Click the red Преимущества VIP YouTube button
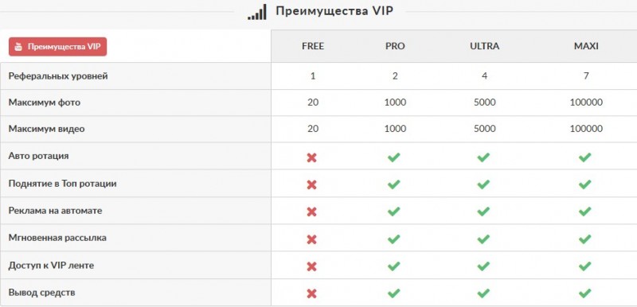 coord(57,47)
